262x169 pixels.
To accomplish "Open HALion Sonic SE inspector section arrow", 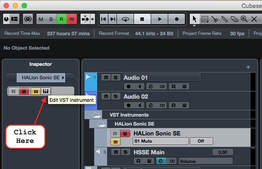I will (x=63, y=78).
